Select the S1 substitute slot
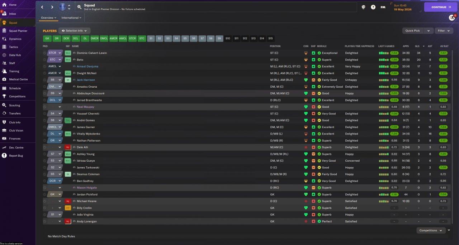 click(x=151, y=38)
